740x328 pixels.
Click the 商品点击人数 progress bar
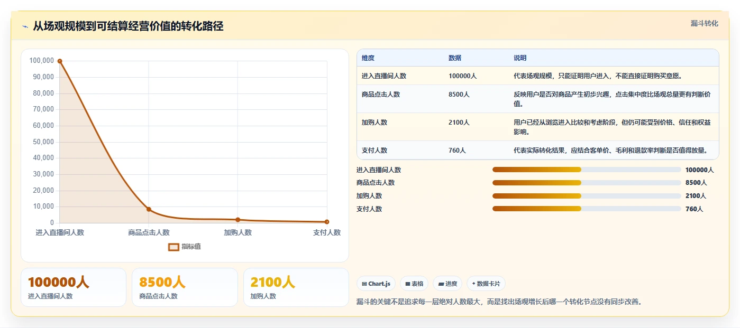tap(587, 183)
